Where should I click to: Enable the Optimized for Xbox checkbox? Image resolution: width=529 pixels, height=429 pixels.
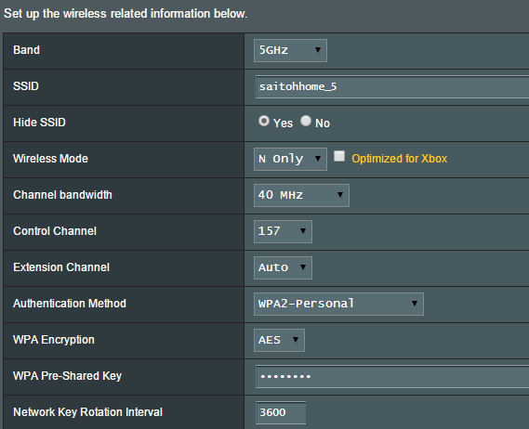coord(339,156)
